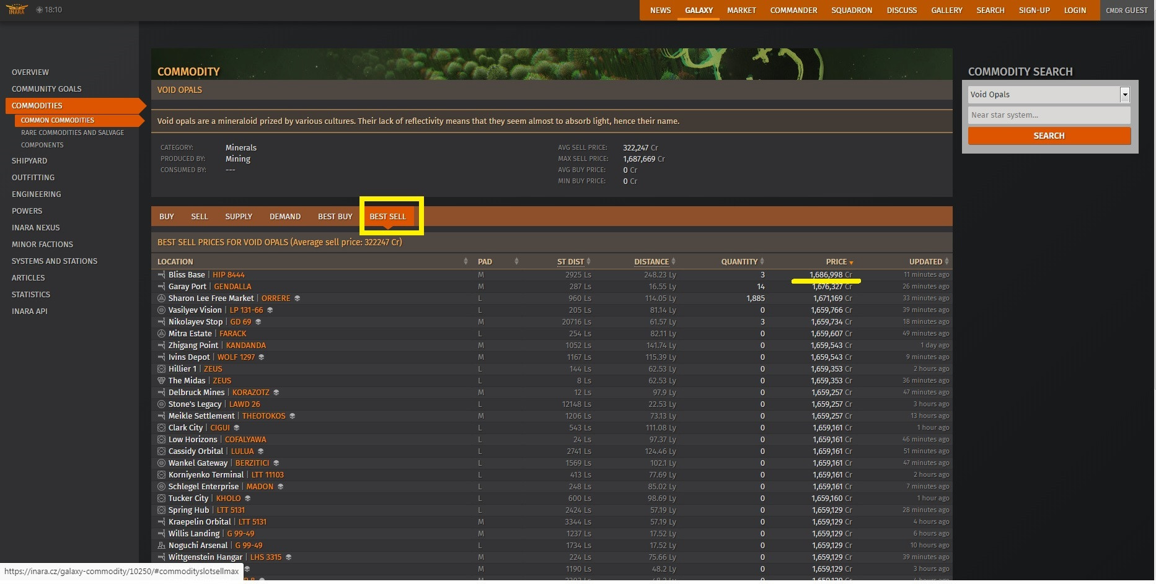Open the CMDR GUEST profile menu
This screenshot has height=584, width=1156.
pos(1127,11)
